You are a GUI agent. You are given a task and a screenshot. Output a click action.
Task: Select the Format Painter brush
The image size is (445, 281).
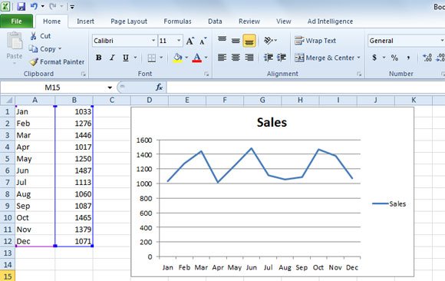(57, 61)
